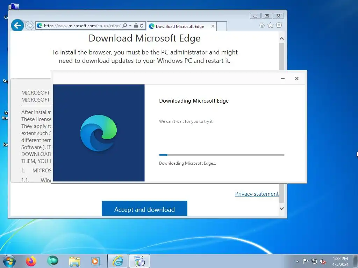The height and width of the screenshot is (268, 358).
Task: Click the Edge download progress bar
Action: pos(222,155)
